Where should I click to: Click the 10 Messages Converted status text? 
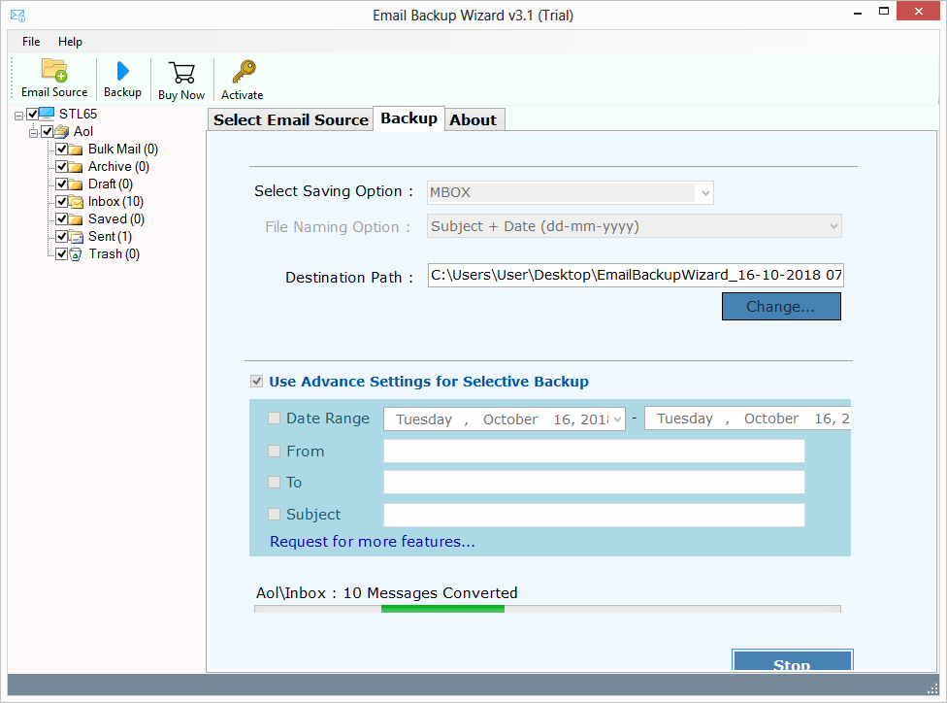click(430, 593)
